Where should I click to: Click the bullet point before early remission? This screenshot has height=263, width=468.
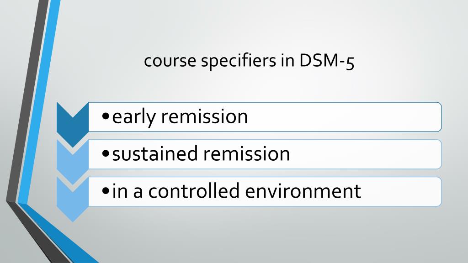coord(106,117)
